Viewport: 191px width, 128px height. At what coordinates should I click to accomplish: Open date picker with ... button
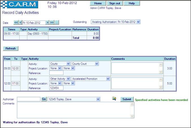(x=57, y=22)
